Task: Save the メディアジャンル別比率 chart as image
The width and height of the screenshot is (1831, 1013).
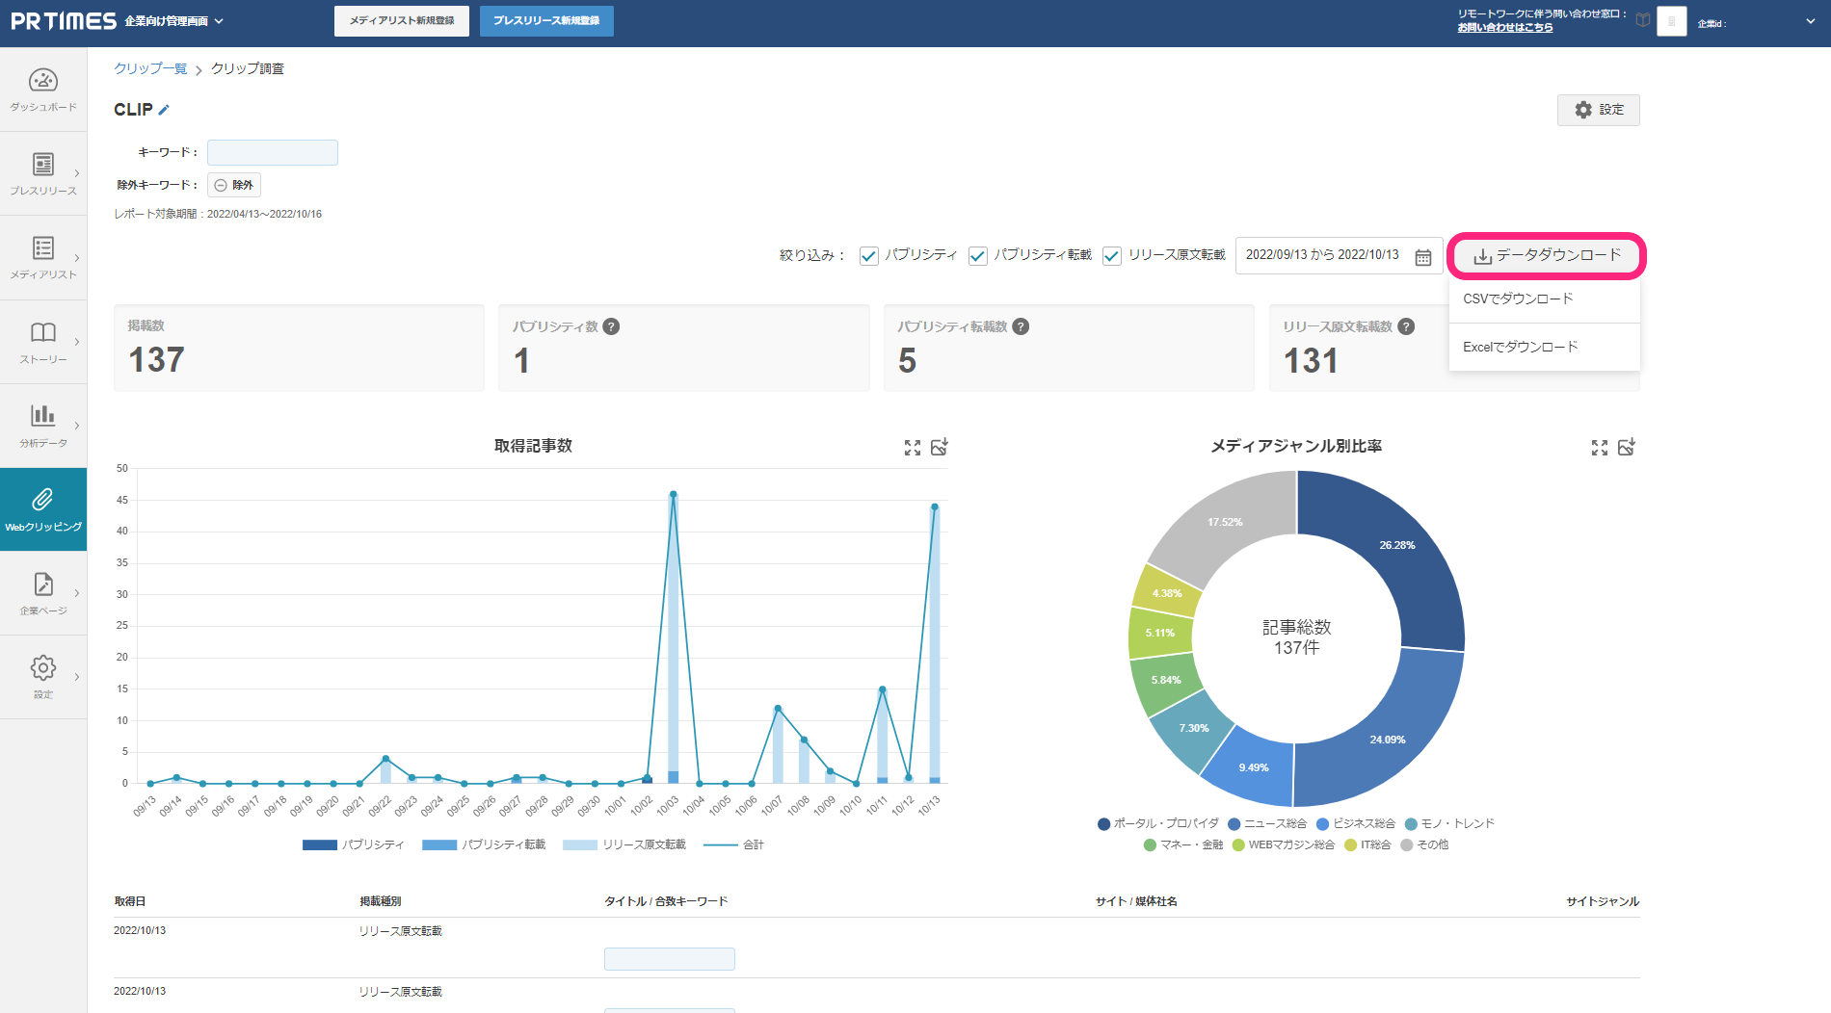Action: pyautogui.click(x=1627, y=447)
